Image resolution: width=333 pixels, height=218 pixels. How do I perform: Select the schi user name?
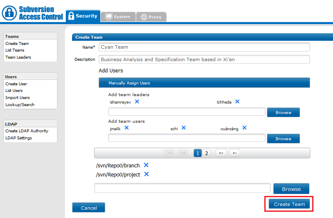[x=174, y=129]
